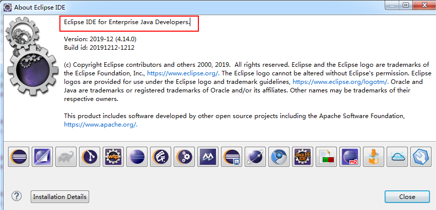Screen dimensions: 436x210
Task: Click the Eclipse m2 Maven feature icon
Action: 350,157
